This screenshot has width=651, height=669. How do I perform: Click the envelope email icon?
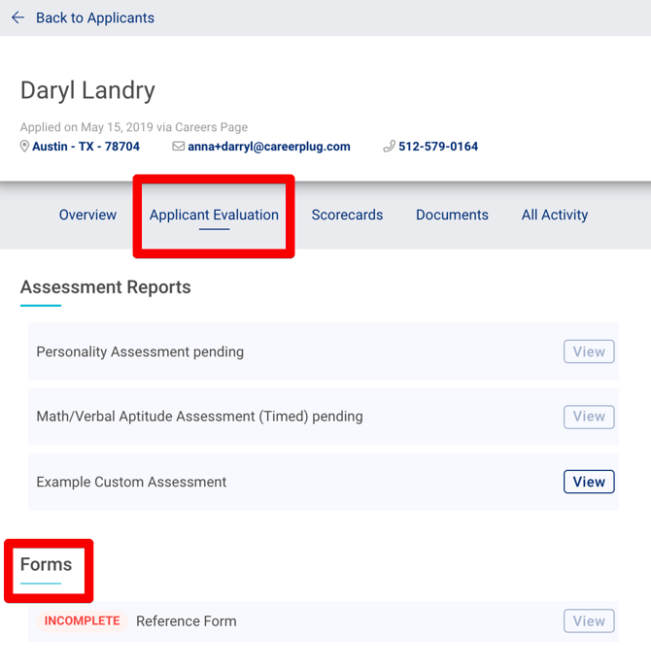(x=178, y=147)
